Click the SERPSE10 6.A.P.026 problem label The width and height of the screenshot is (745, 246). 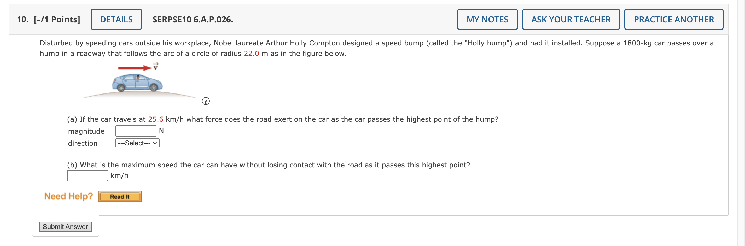(x=192, y=20)
